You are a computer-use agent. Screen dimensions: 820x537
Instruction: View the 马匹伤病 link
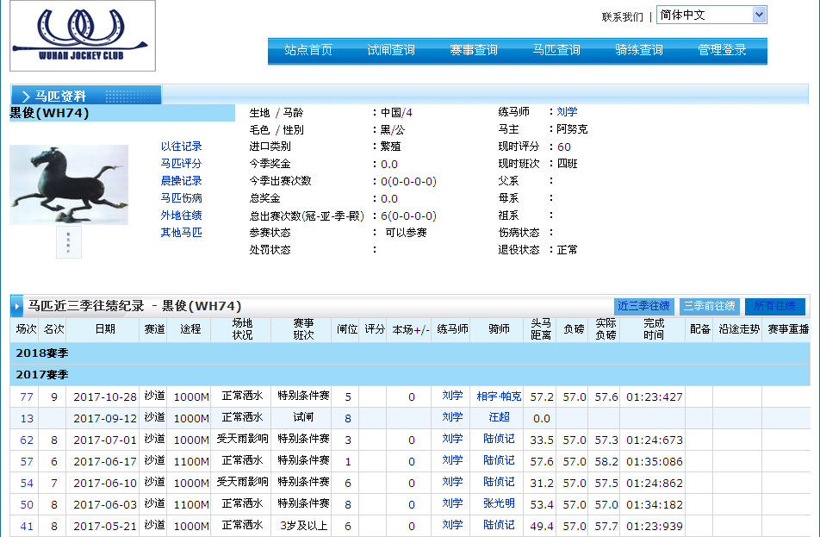click(x=181, y=198)
